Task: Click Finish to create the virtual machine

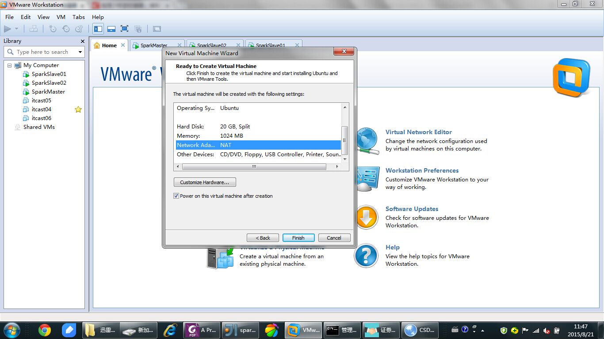Action: point(298,238)
